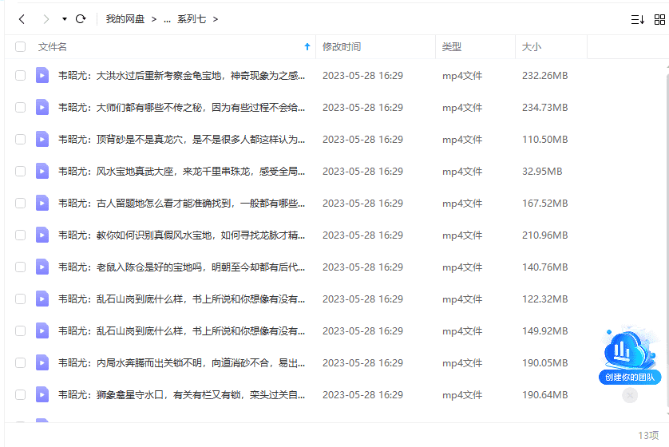The image size is (669, 447).
Task: Close the floating team promo widget
Action: tap(630, 395)
